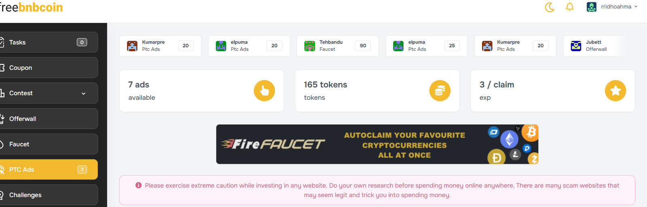
Task: Click the star exp claim icon
Action: click(x=615, y=91)
